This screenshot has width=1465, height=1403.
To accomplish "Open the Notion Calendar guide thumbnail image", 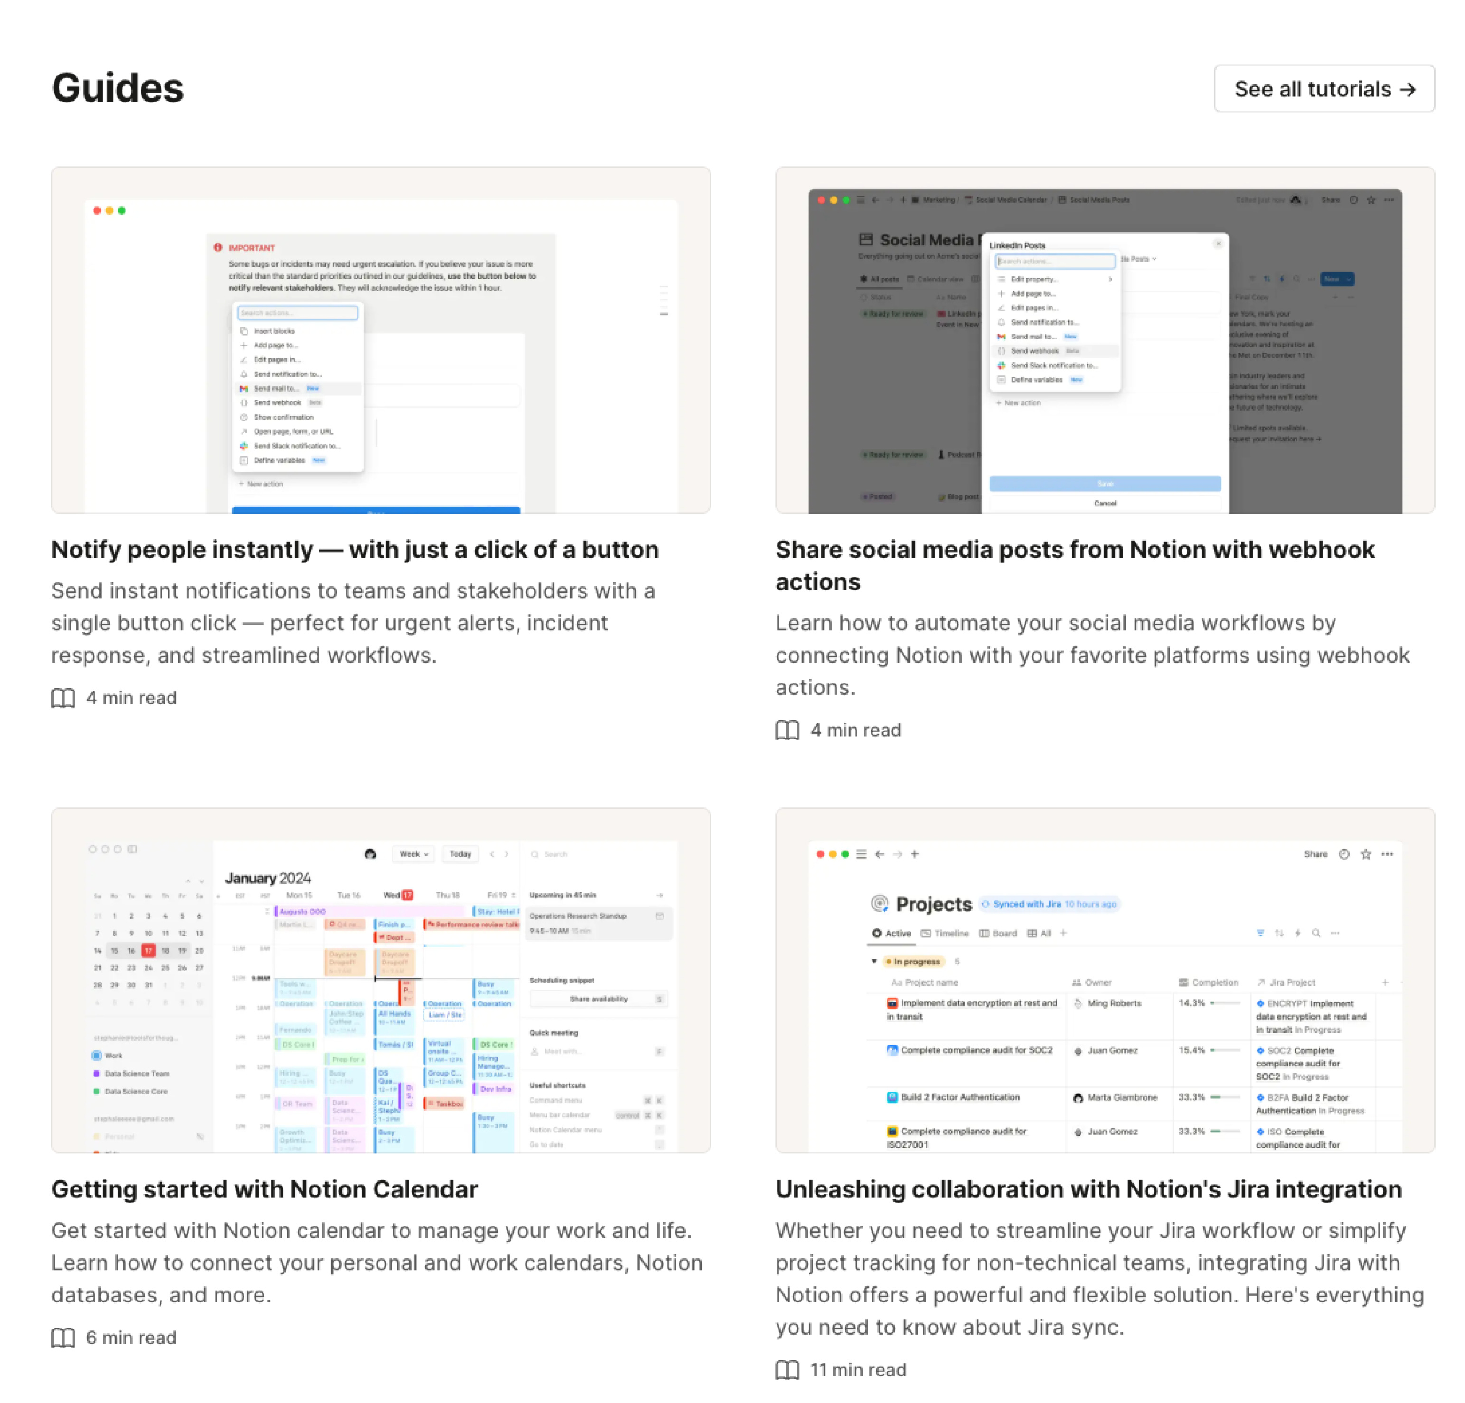I will point(380,980).
